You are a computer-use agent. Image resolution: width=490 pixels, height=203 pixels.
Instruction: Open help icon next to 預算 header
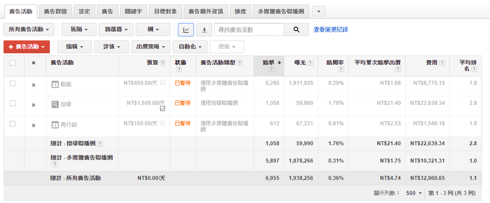[x=162, y=63]
